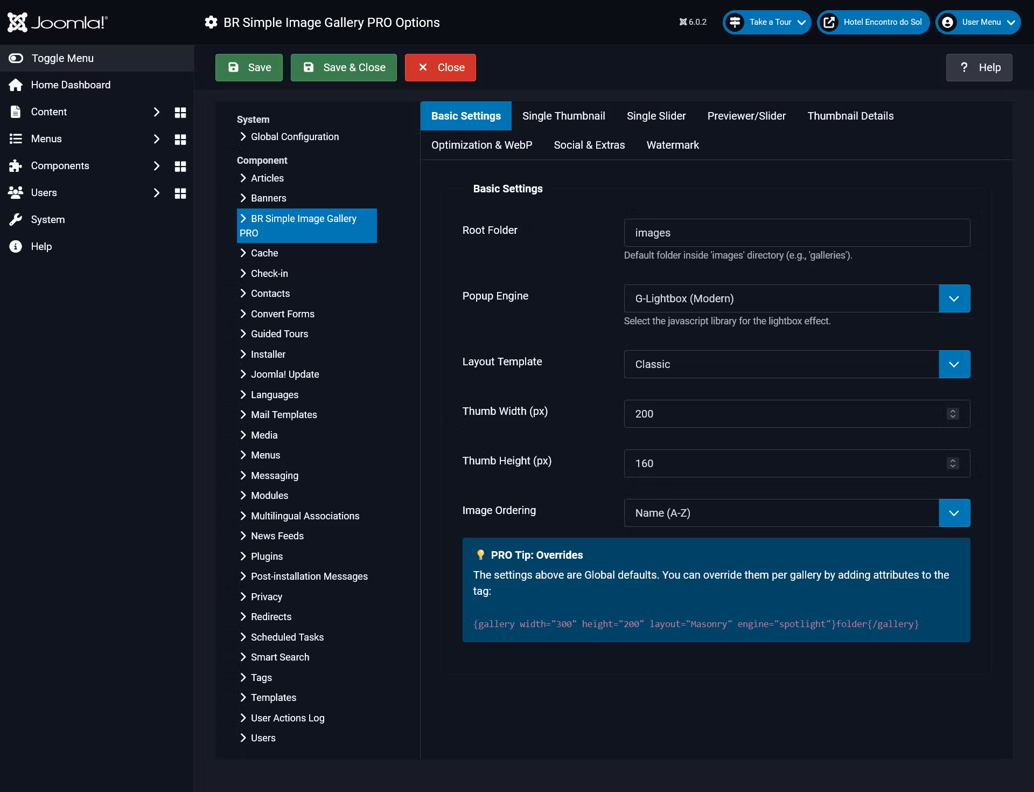Open Multilingual Associations options

tap(299, 516)
